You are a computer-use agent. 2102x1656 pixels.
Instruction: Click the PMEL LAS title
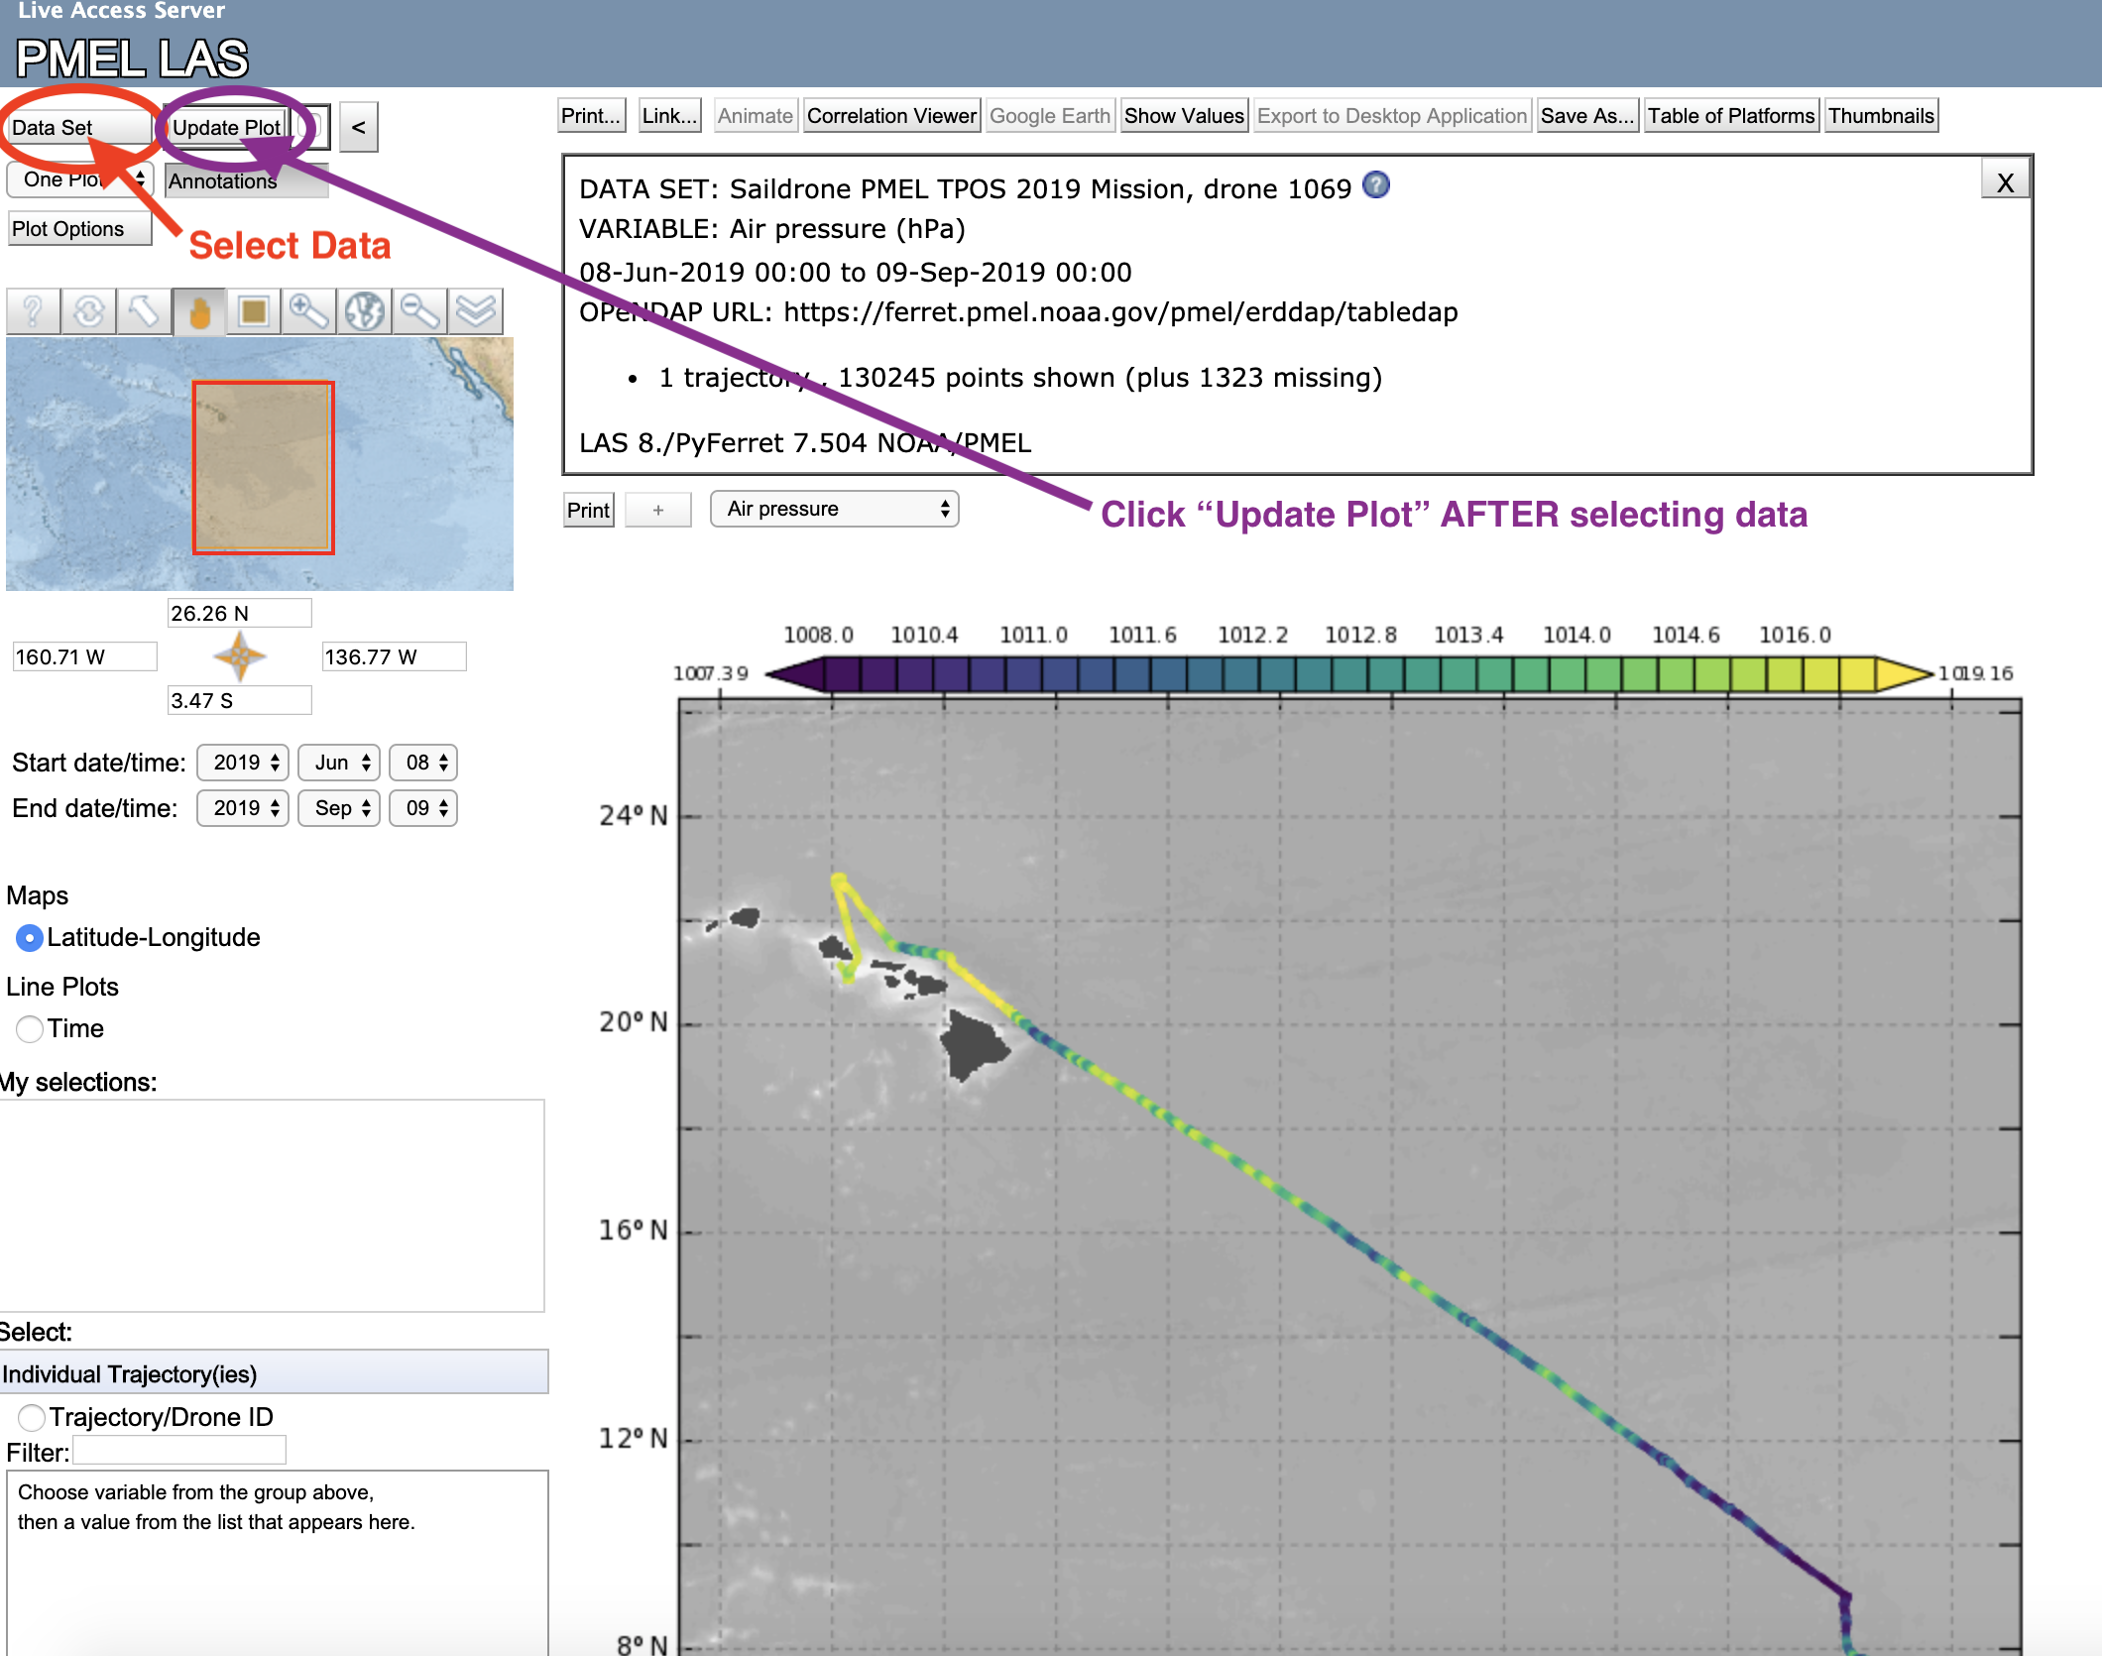(x=133, y=59)
